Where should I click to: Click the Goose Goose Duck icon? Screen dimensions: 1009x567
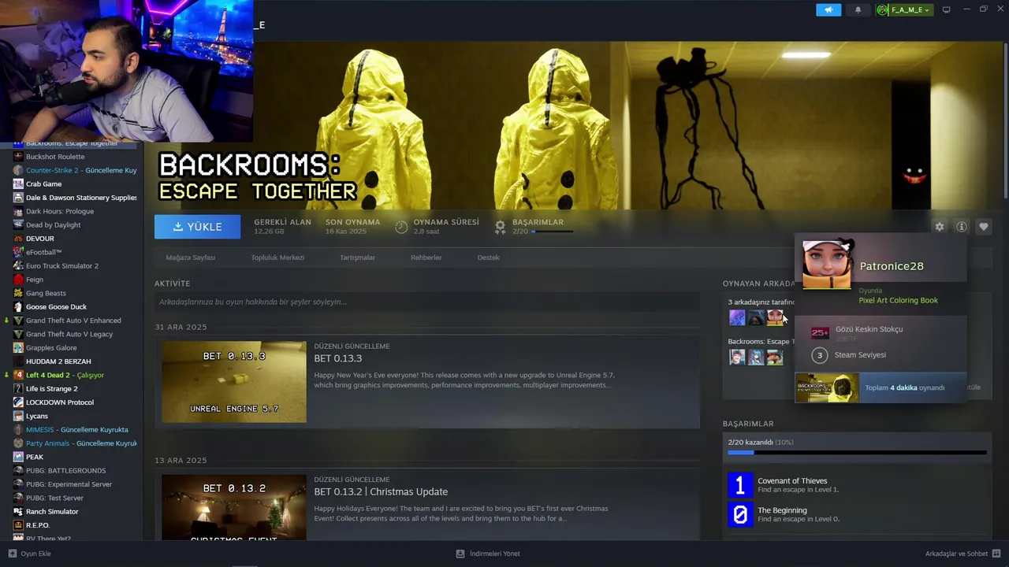(18, 306)
